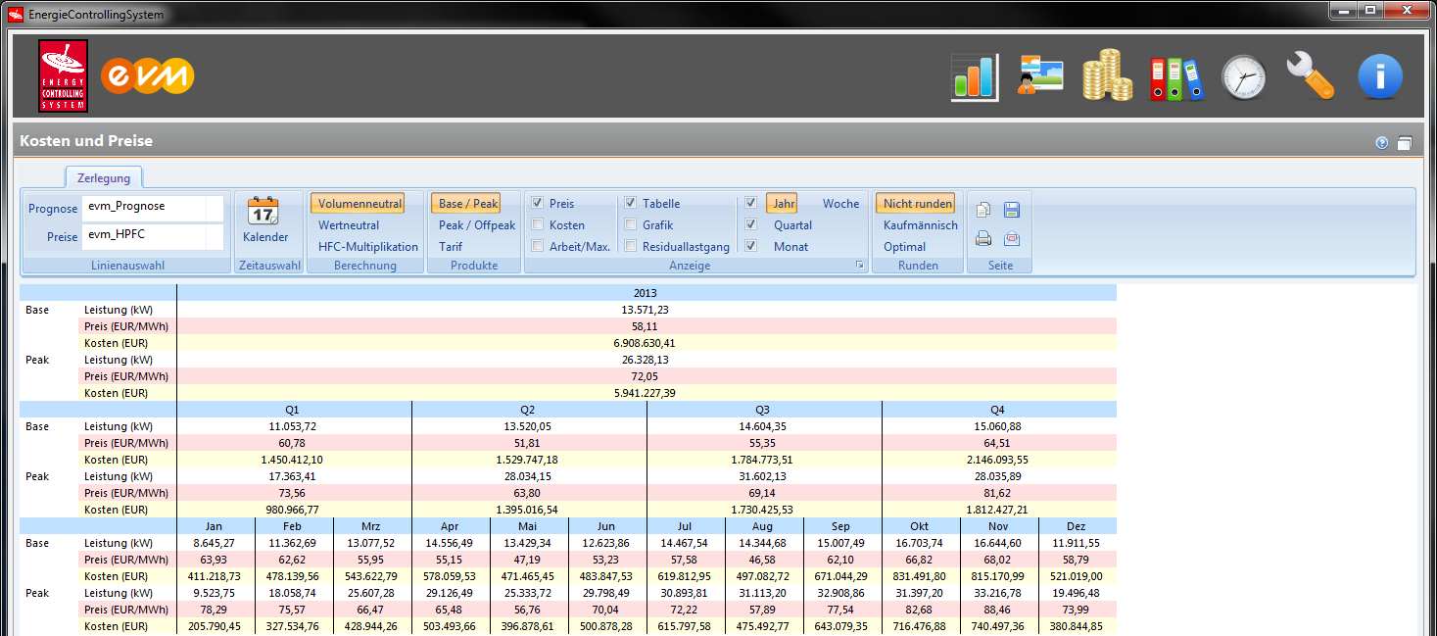This screenshot has height=636, width=1437.
Task: Enable the Residuallastgang checkbox
Action: coord(631,247)
